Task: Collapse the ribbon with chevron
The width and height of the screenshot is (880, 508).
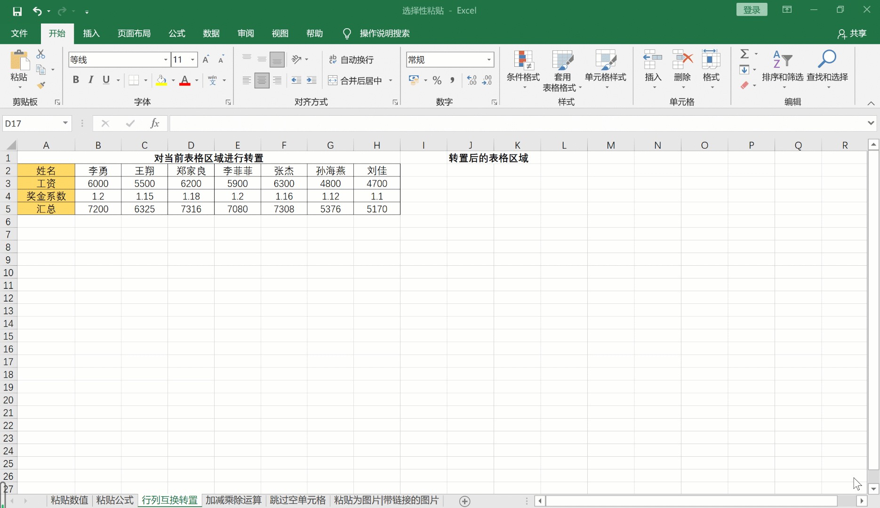Action: (871, 103)
